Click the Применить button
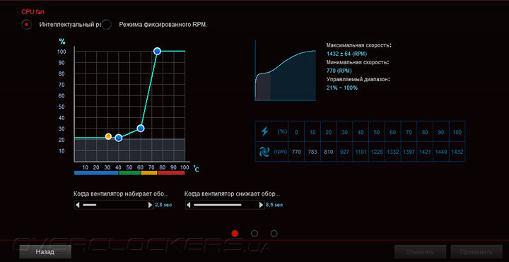Screen dimensions: 509x262 click(x=476, y=252)
